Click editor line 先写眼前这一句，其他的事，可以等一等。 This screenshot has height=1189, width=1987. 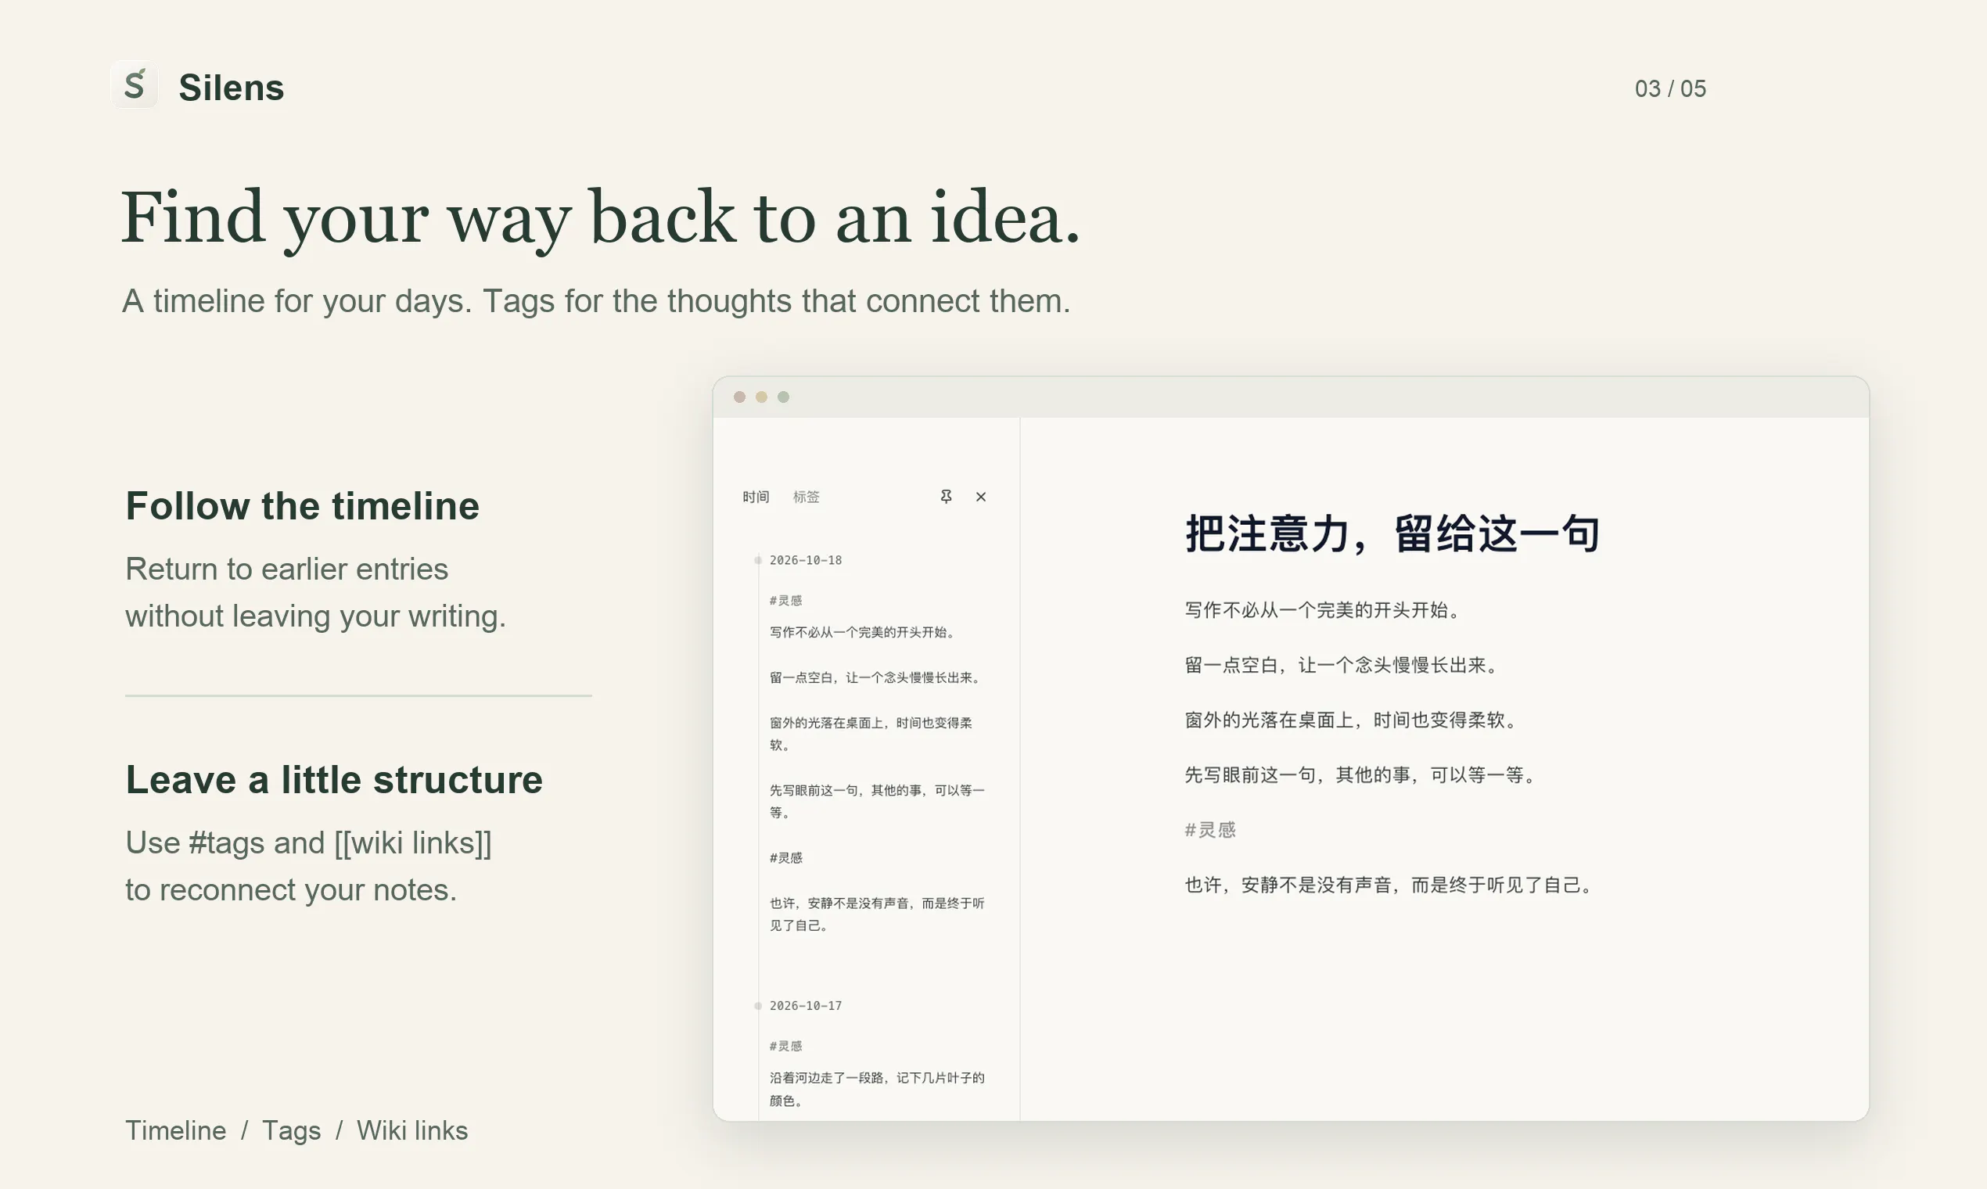(x=1360, y=774)
